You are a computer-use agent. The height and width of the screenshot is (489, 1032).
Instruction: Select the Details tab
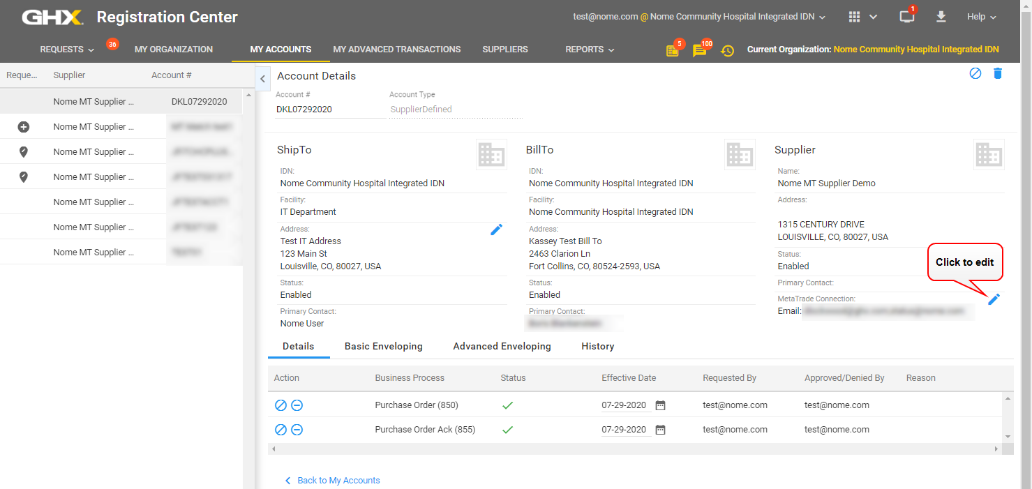299,347
